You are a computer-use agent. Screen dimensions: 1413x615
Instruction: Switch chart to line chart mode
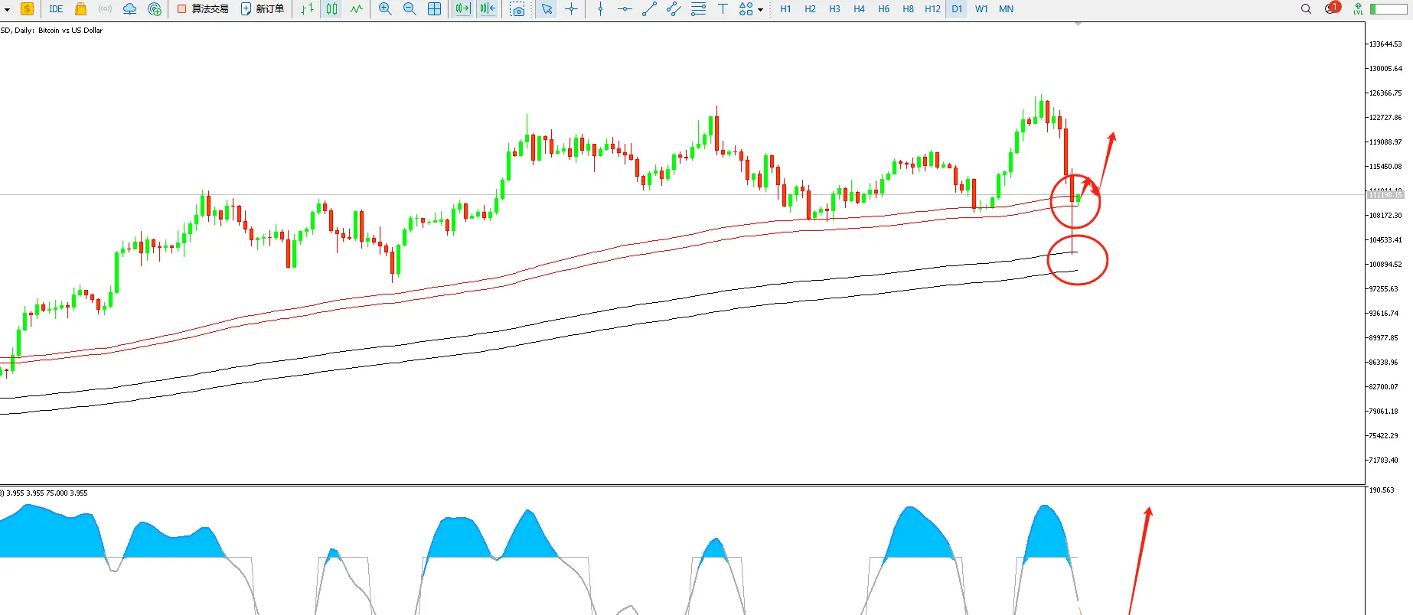(356, 9)
